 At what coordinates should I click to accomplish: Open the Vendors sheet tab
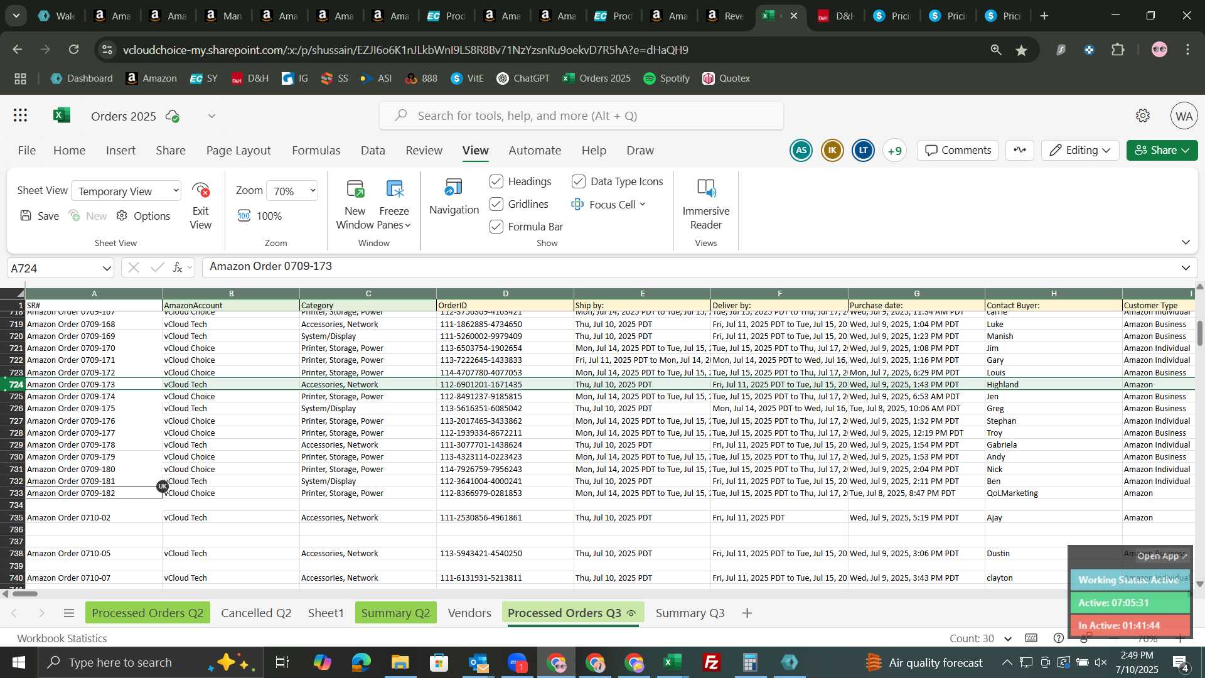pyautogui.click(x=469, y=613)
